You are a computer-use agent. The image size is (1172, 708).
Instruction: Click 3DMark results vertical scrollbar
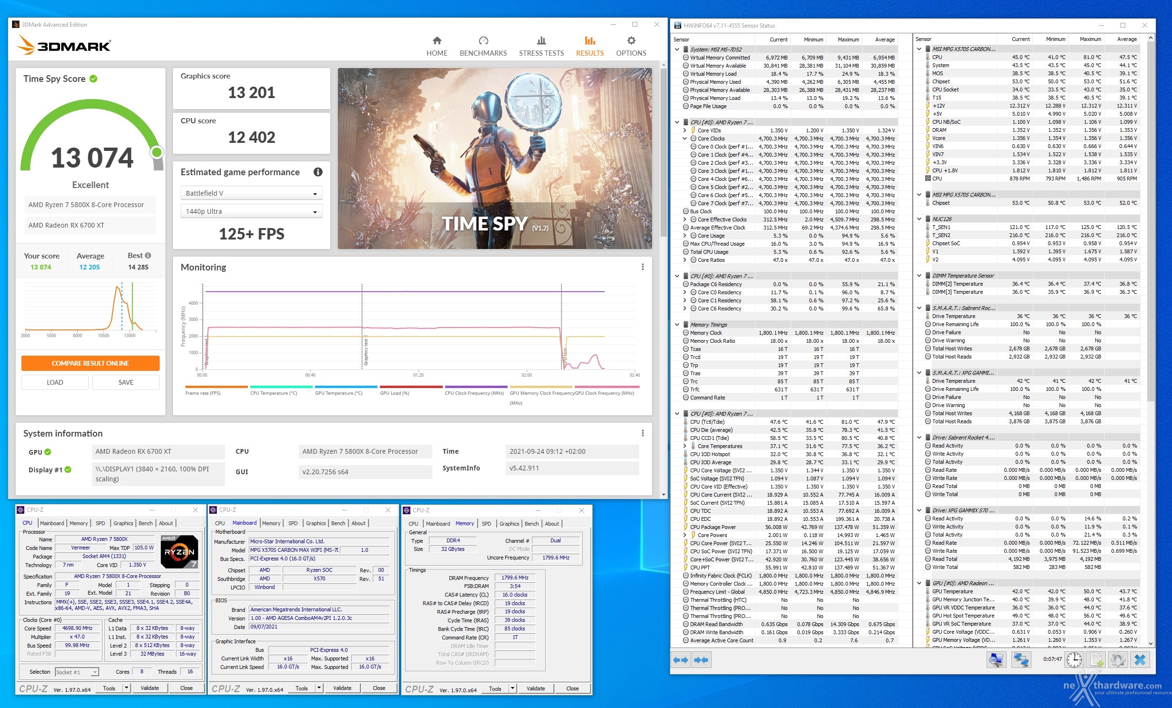[x=663, y=152]
